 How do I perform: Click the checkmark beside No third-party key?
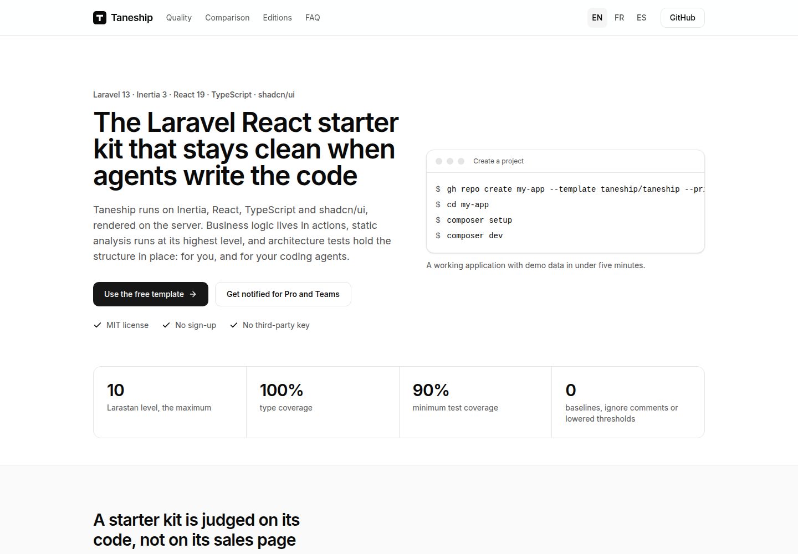234,325
